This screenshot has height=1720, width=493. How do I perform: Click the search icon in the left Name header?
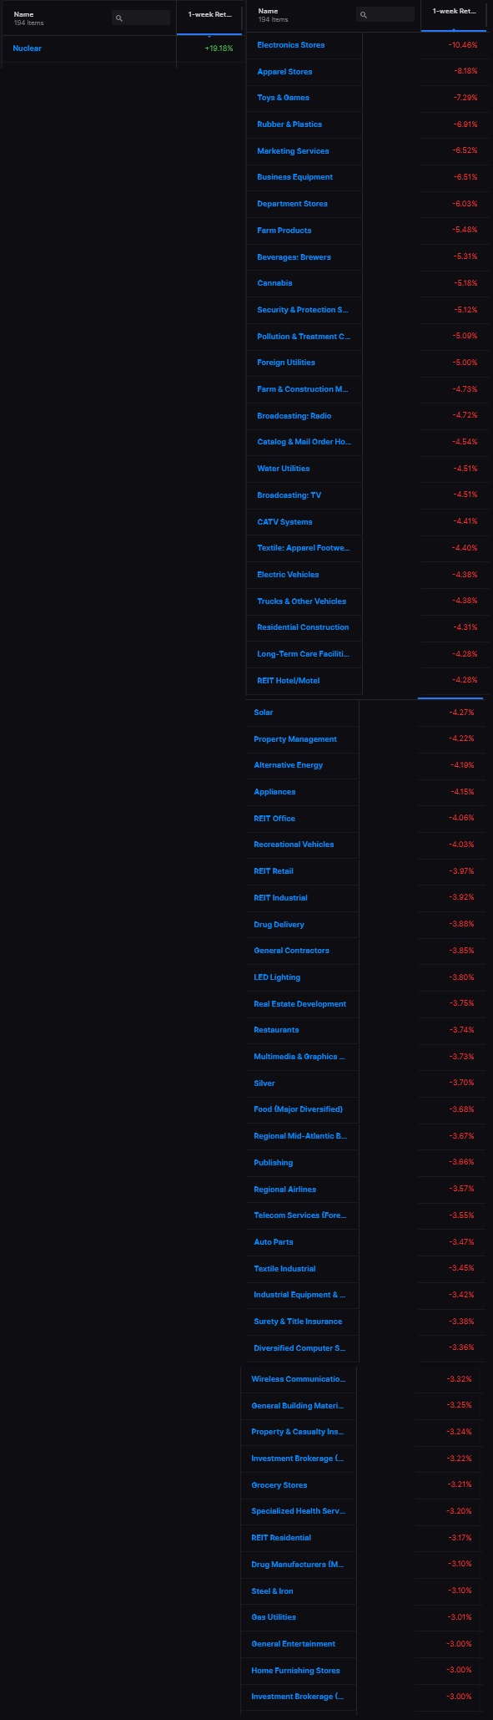[119, 18]
